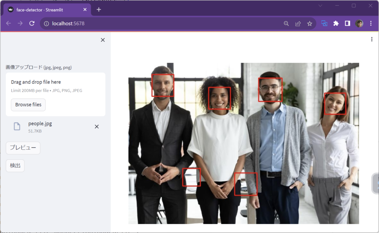Image resolution: width=379 pixels, height=233 pixels.
Task: View site information icon in address bar
Action: click(x=46, y=23)
